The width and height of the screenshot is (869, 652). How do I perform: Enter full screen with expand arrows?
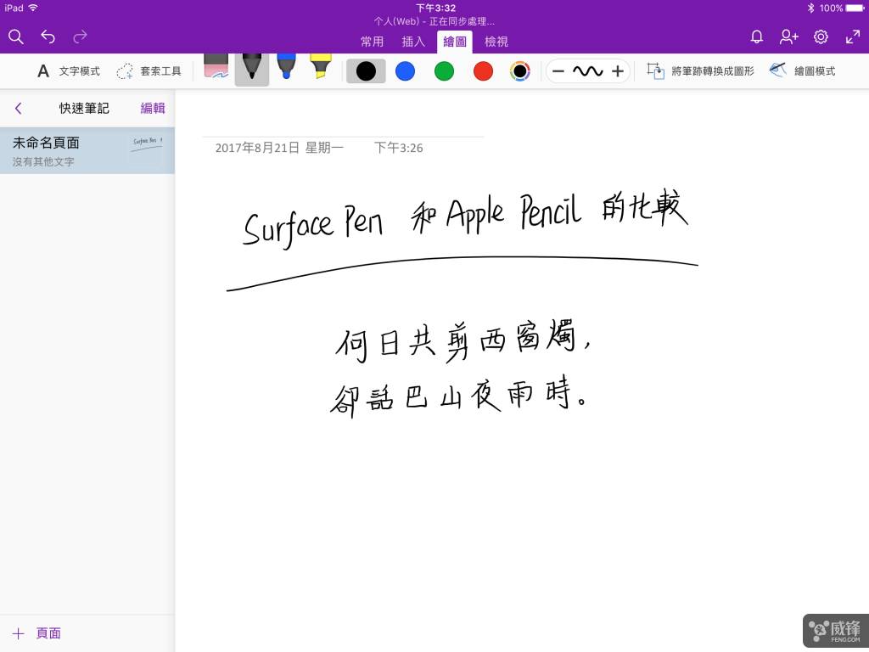tap(853, 37)
